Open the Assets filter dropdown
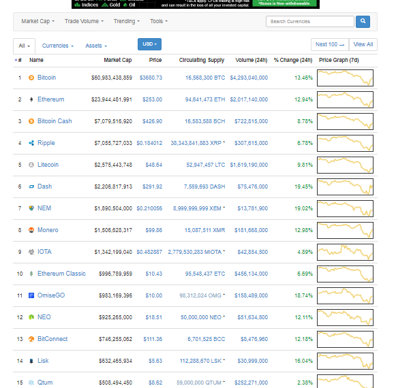Image resolution: width=396 pixels, height=388 pixels. [96, 46]
